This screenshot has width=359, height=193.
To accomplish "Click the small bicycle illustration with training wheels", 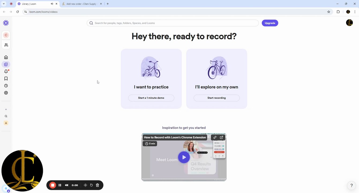I will coord(151,68).
